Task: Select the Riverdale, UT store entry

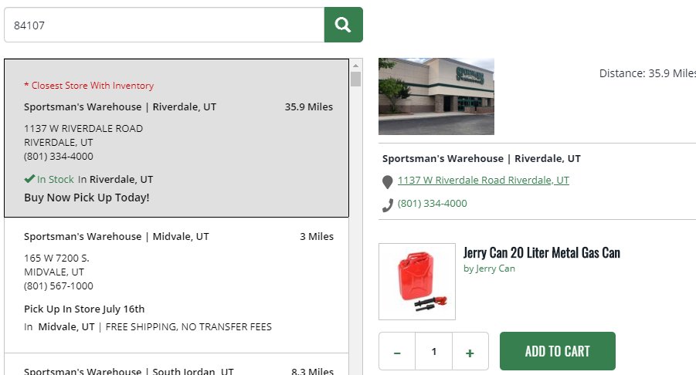Action: pyautogui.click(x=176, y=138)
